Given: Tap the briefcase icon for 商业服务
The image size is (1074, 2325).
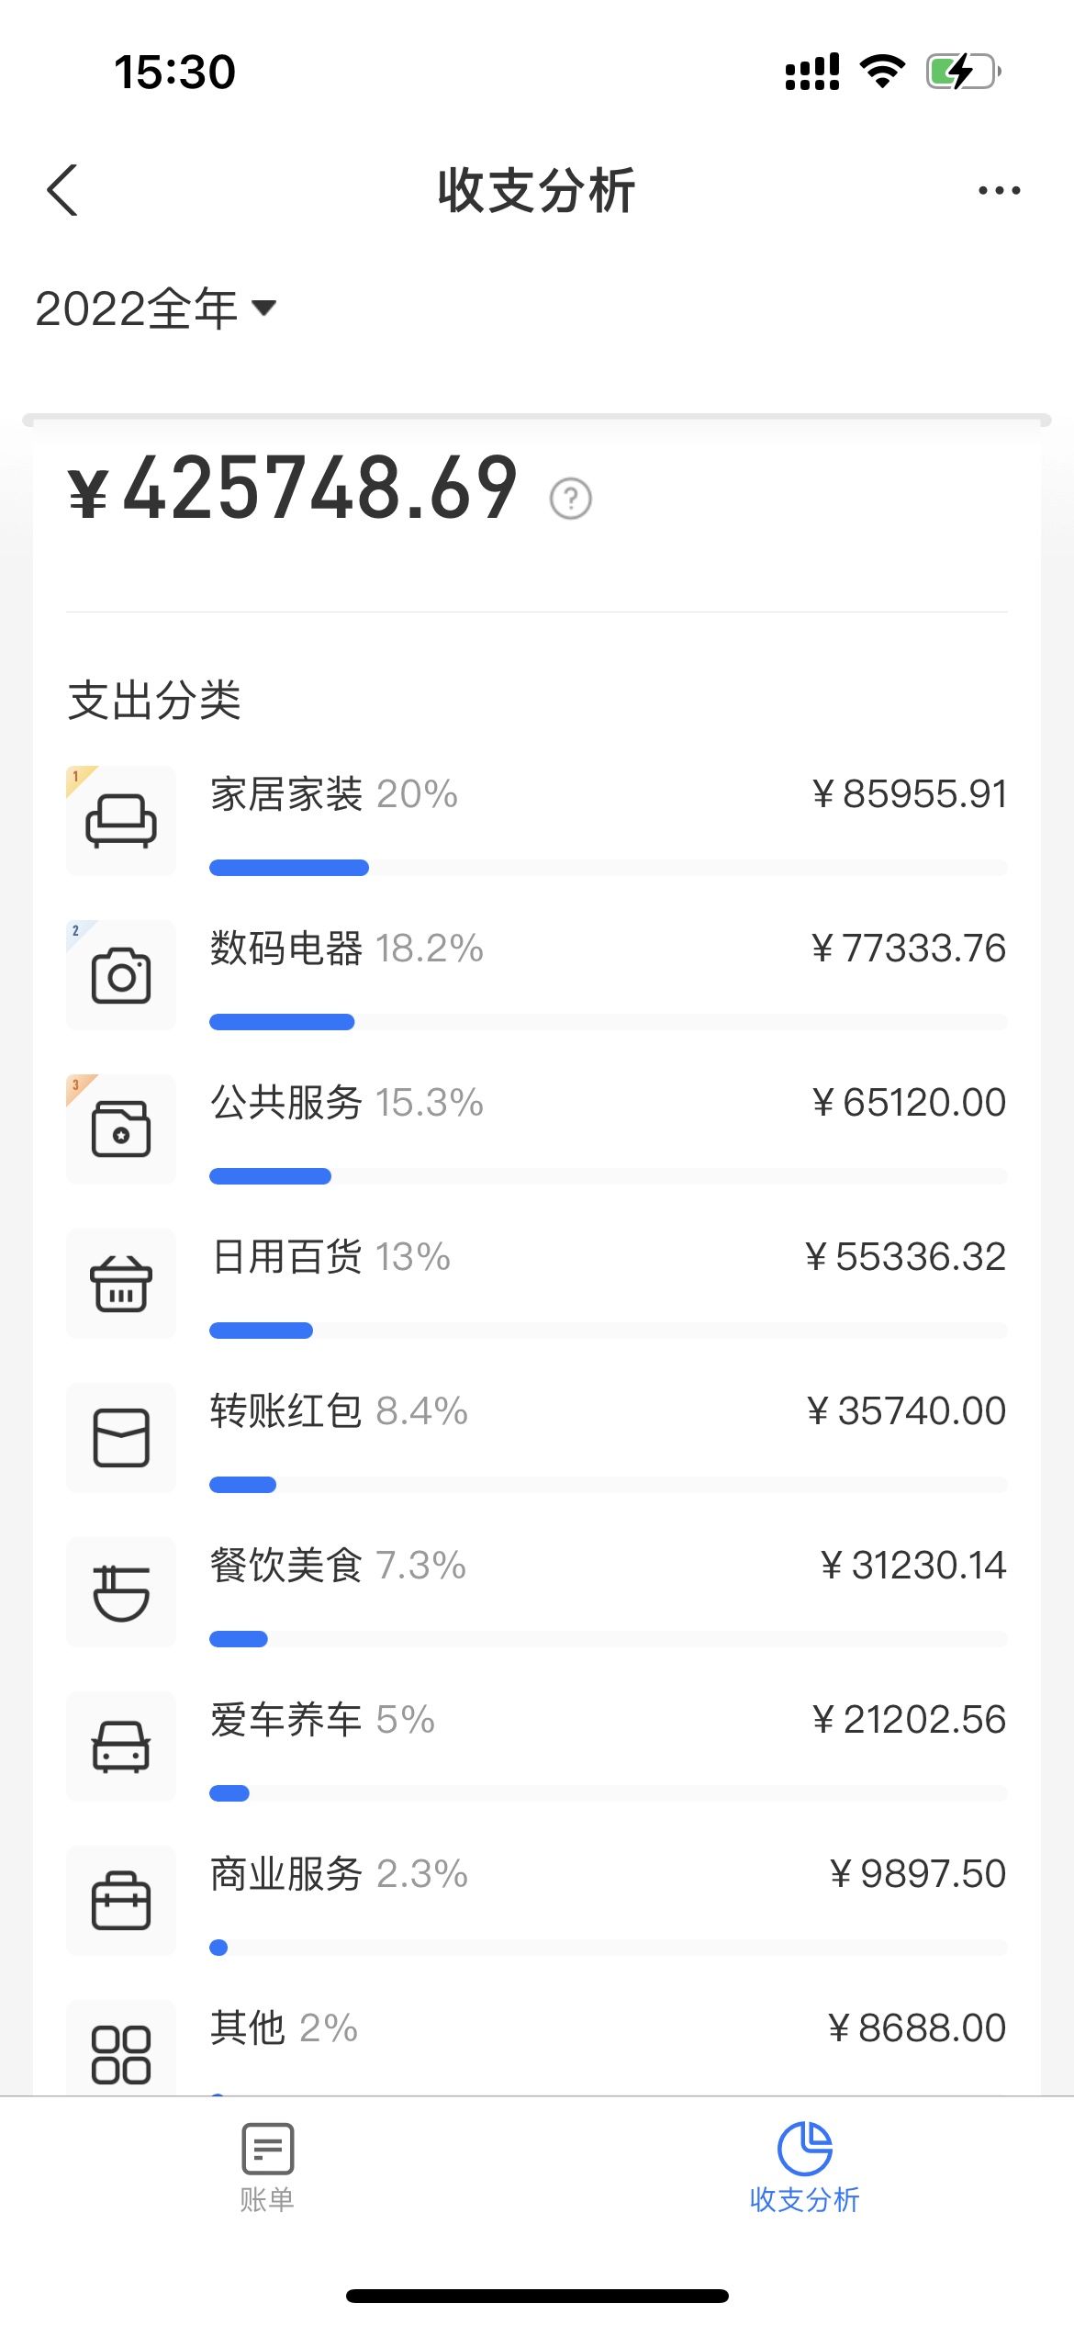Looking at the screenshot, I should [x=121, y=1900].
